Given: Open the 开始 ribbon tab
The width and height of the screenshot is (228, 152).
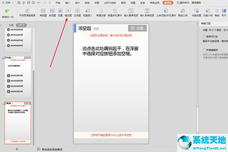Looking at the screenshot, I should pos(58,3).
